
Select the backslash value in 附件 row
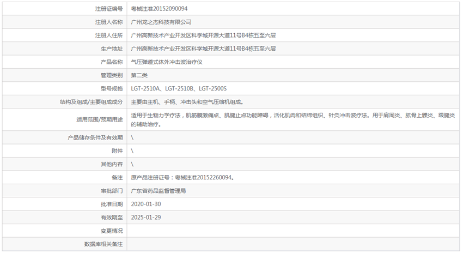132,151
